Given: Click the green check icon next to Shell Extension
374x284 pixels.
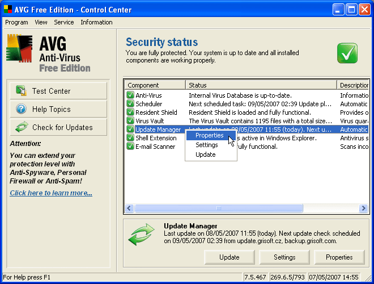Looking at the screenshot, I should tap(130, 138).
